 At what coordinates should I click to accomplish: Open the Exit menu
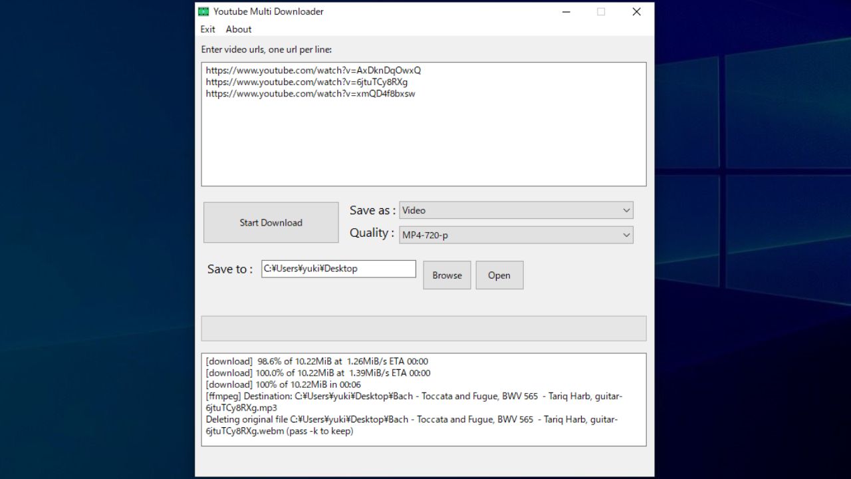(207, 29)
